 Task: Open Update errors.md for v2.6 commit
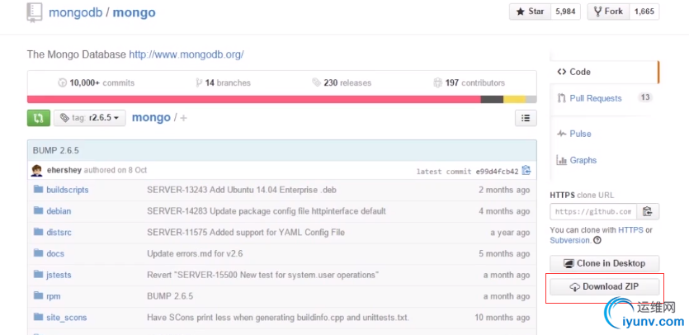[x=195, y=253]
